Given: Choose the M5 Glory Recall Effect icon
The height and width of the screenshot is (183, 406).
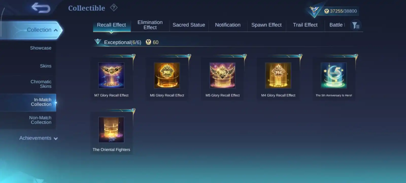Looking at the screenshot, I should coord(223,75).
